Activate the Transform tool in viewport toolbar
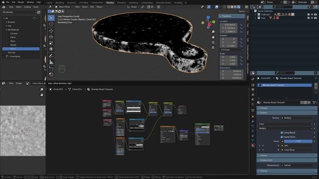This screenshot has height=179, width=319. (x=51, y=49)
